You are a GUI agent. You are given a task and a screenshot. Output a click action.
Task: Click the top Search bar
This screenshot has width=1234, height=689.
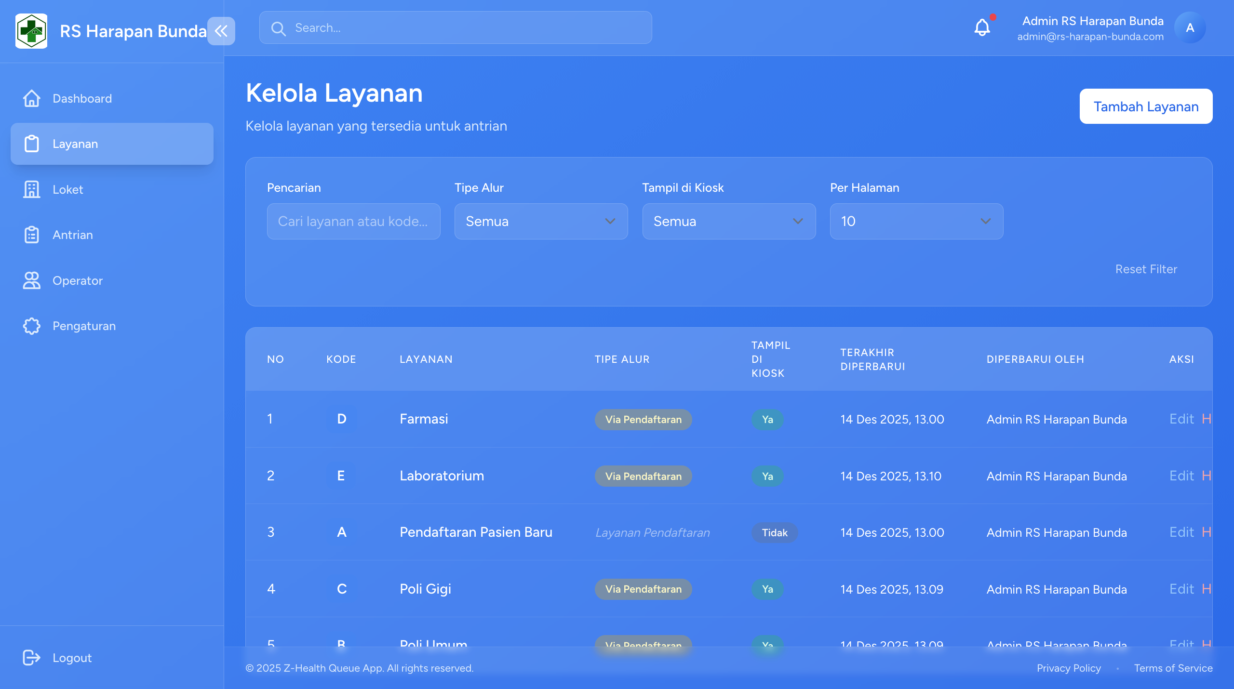point(456,28)
